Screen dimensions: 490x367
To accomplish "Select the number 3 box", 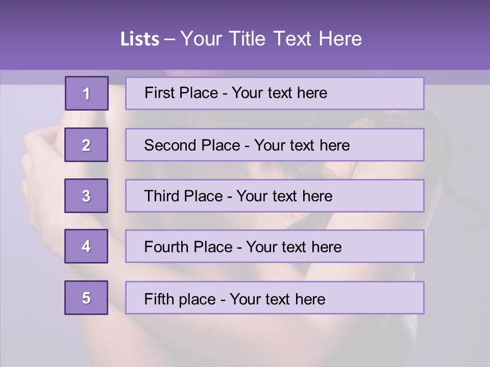I will point(86,196).
